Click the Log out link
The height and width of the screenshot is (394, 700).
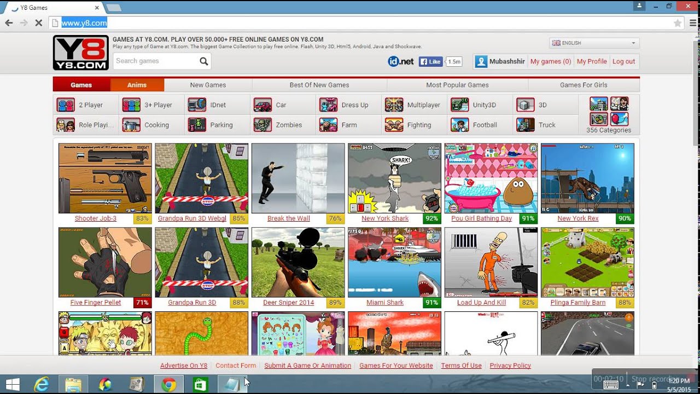[x=623, y=61]
